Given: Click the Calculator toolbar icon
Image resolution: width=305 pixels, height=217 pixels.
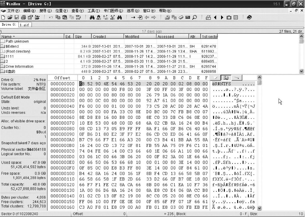Looking at the screenshot, I should click(188, 18).
